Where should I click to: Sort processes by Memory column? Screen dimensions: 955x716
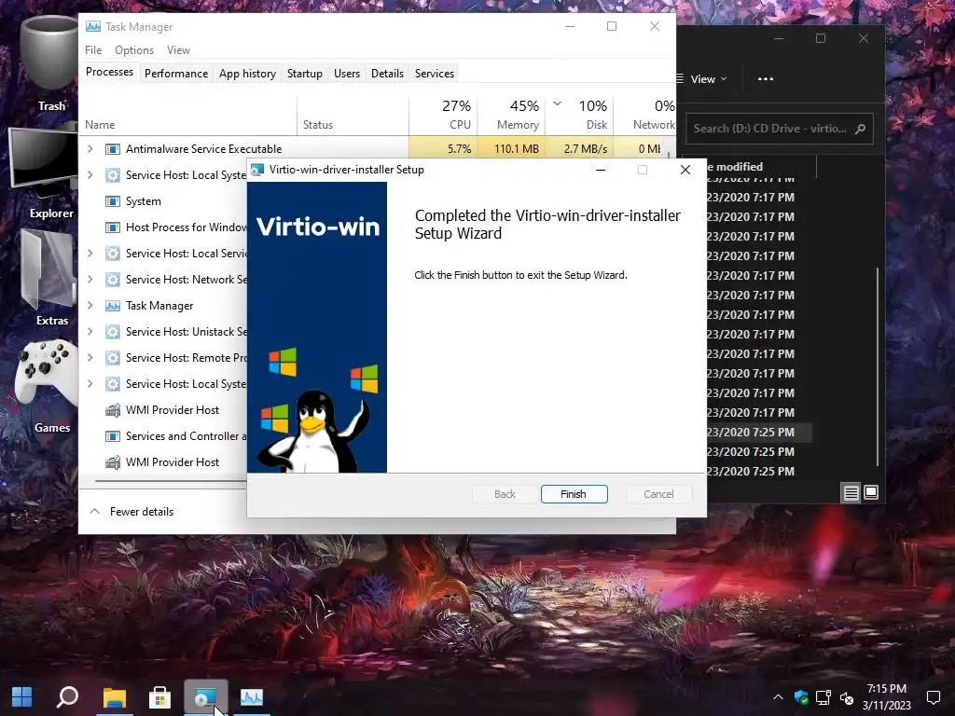[x=511, y=115]
